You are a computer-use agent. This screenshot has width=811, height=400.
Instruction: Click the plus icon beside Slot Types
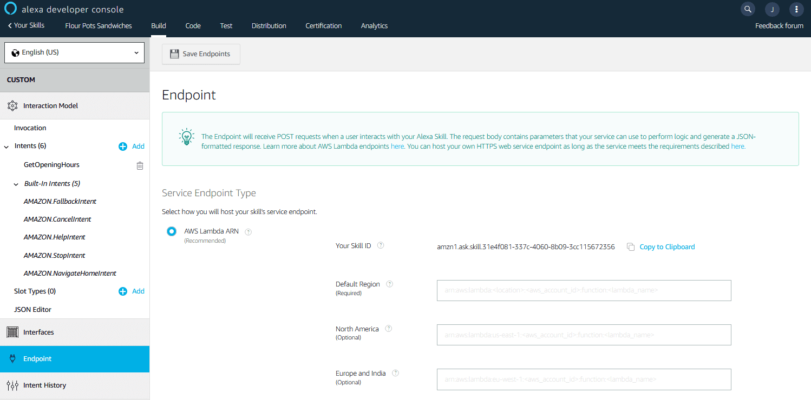(123, 291)
